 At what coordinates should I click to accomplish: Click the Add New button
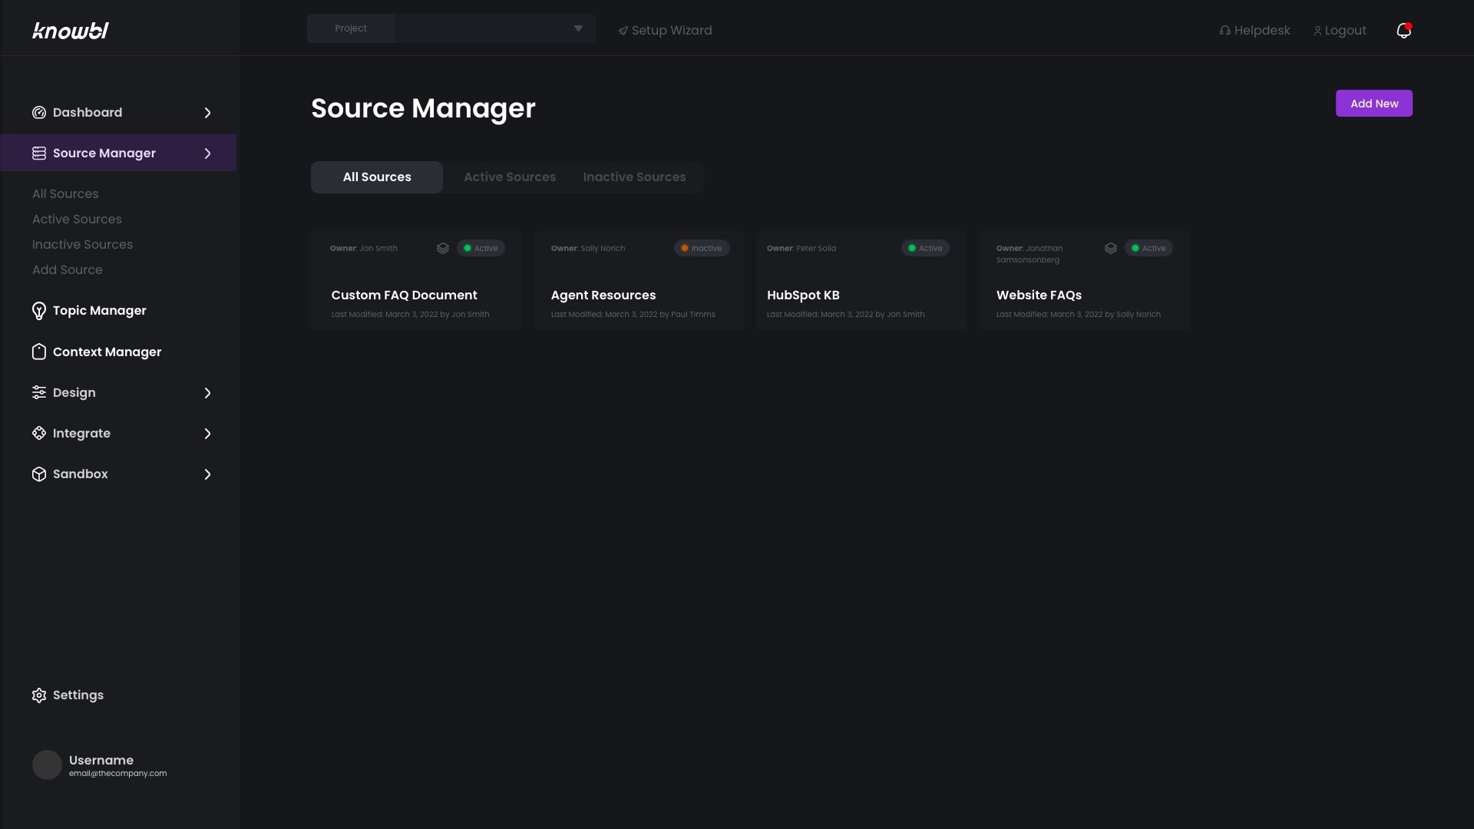coord(1373,102)
